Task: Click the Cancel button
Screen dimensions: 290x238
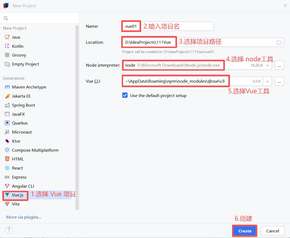Action: pos(272,231)
